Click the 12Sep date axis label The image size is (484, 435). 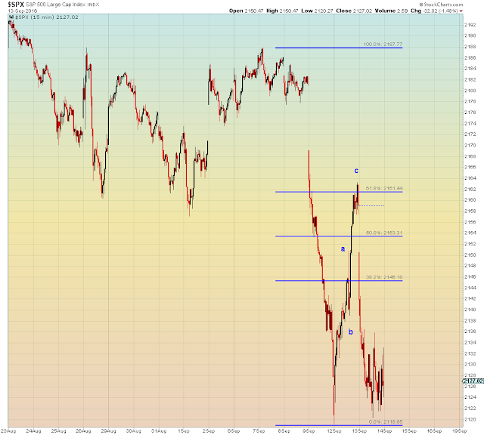(334, 431)
